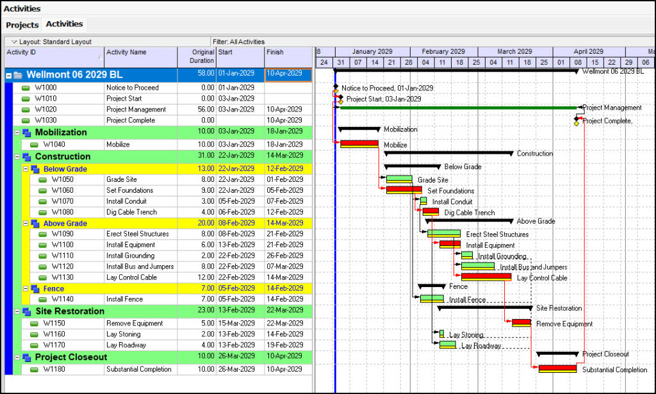Sort by the Activity ID column header
The height and width of the screenshot is (394, 656).
pyautogui.click(x=54, y=57)
